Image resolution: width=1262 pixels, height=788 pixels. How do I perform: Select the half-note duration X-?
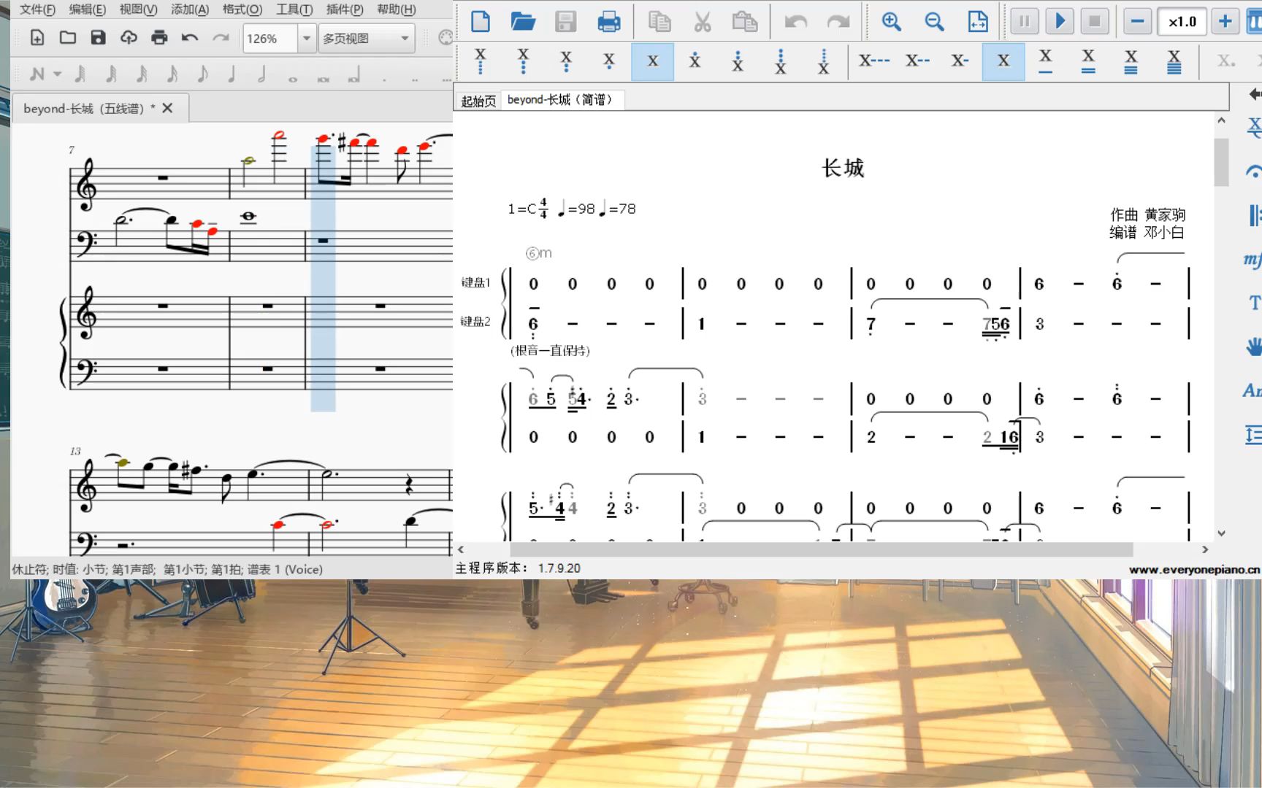coord(960,61)
